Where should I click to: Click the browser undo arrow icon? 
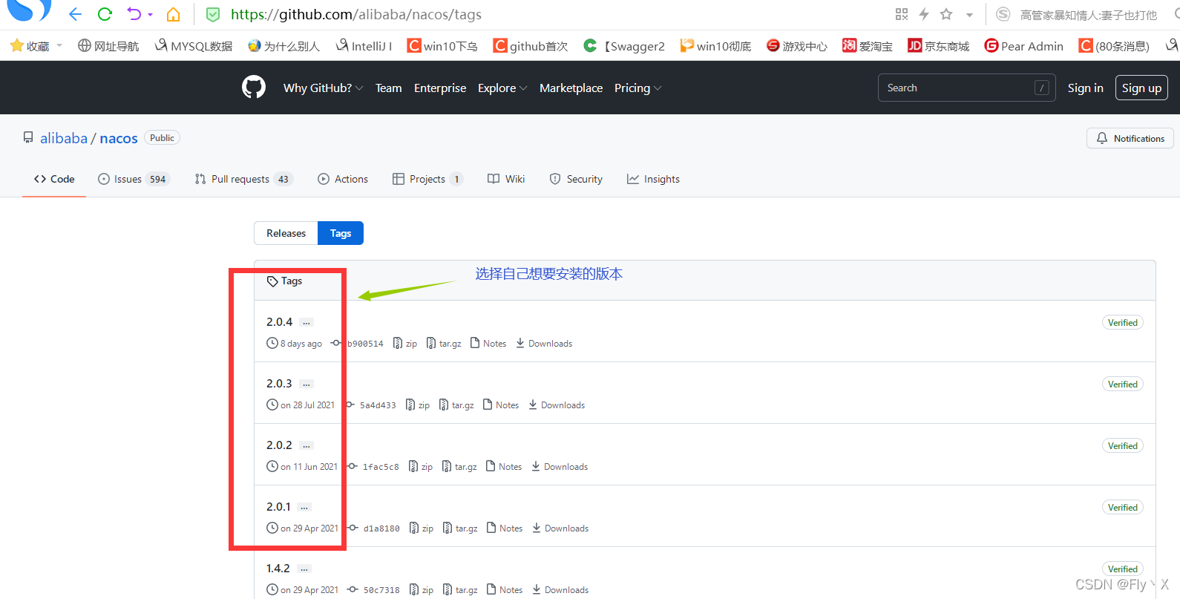pyautogui.click(x=134, y=14)
